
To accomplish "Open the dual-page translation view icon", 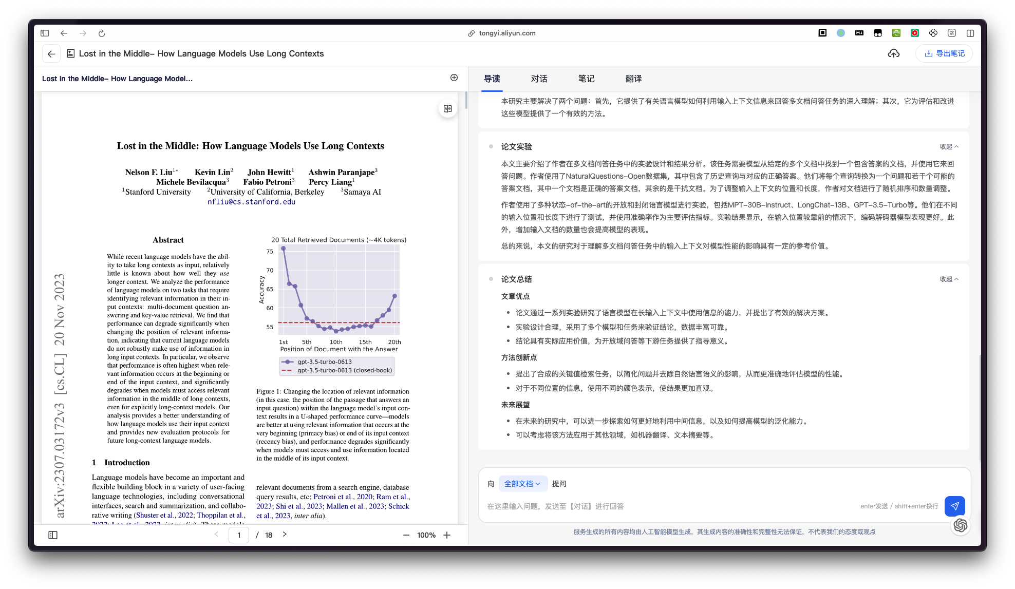I will click(448, 109).
